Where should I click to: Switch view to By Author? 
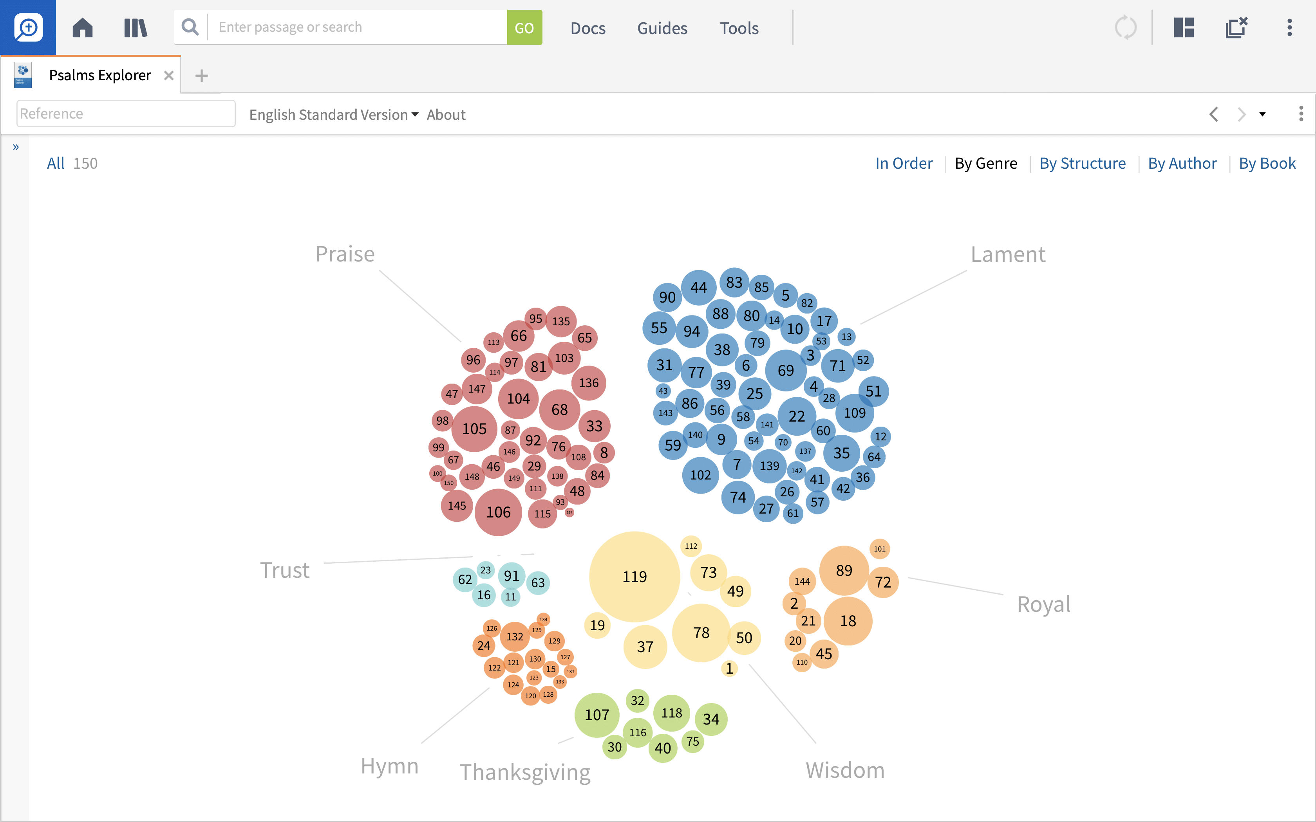pyautogui.click(x=1182, y=163)
